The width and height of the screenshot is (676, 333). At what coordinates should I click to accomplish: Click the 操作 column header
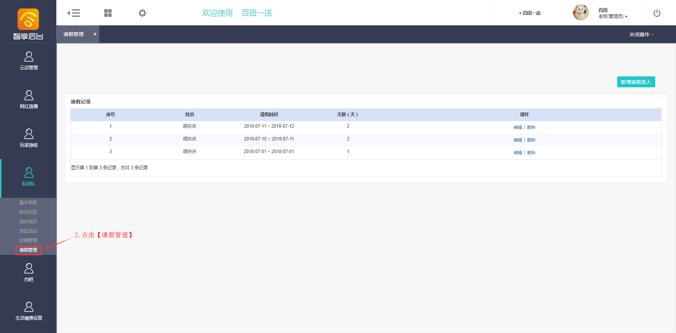[525, 114]
